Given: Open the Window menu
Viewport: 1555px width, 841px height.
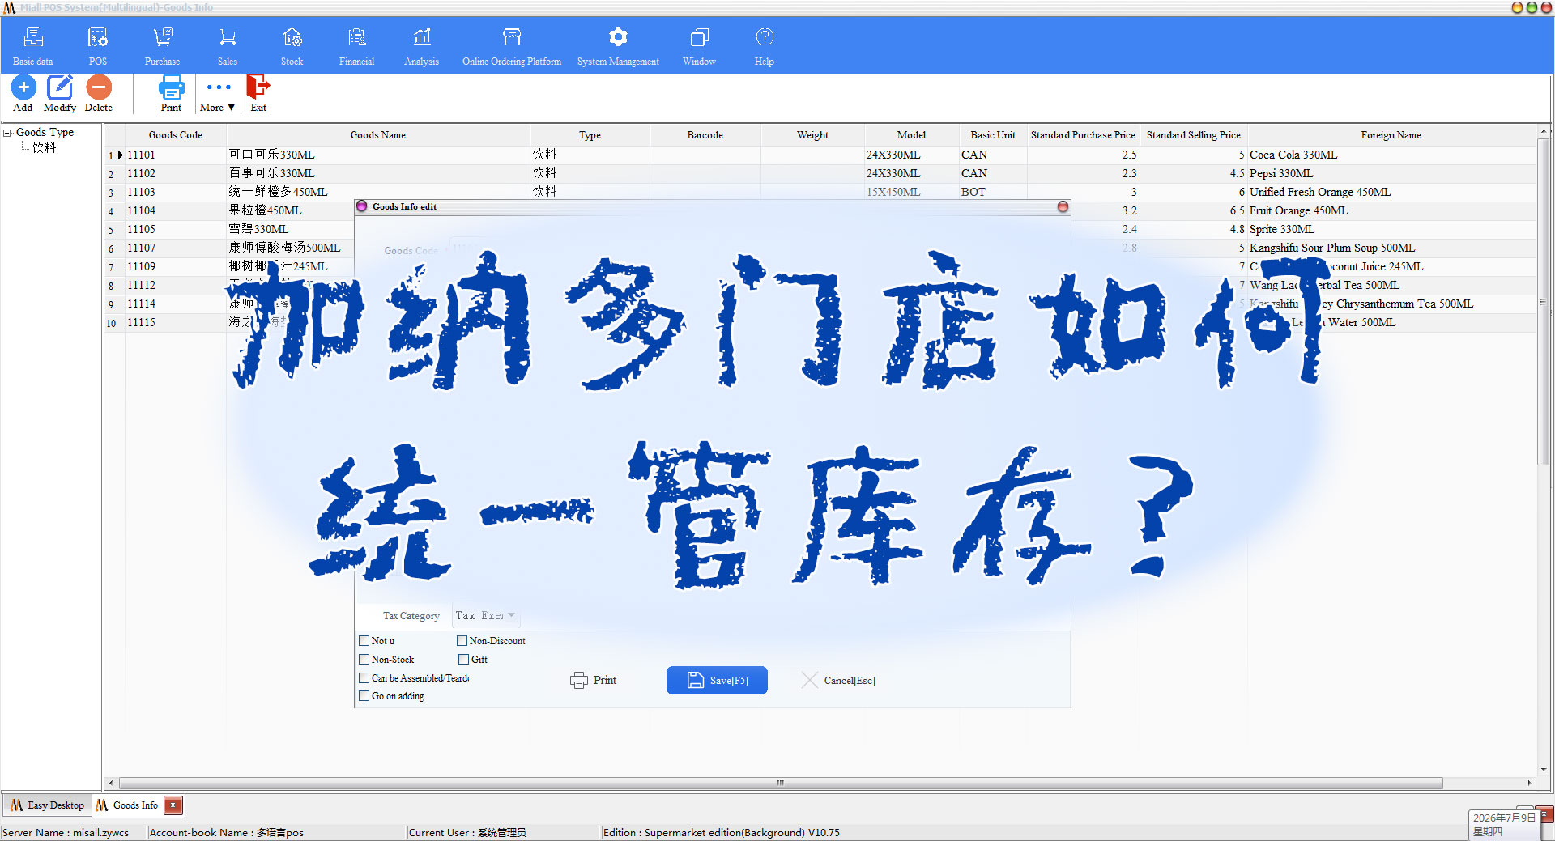Looking at the screenshot, I should pyautogui.click(x=700, y=46).
